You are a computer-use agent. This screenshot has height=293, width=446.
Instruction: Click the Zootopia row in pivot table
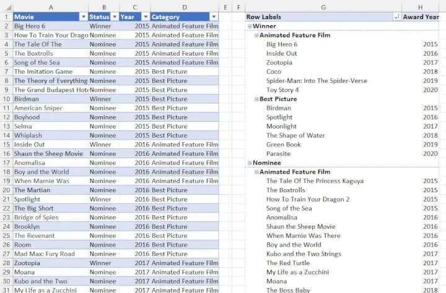pyautogui.click(x=279, y=63)
